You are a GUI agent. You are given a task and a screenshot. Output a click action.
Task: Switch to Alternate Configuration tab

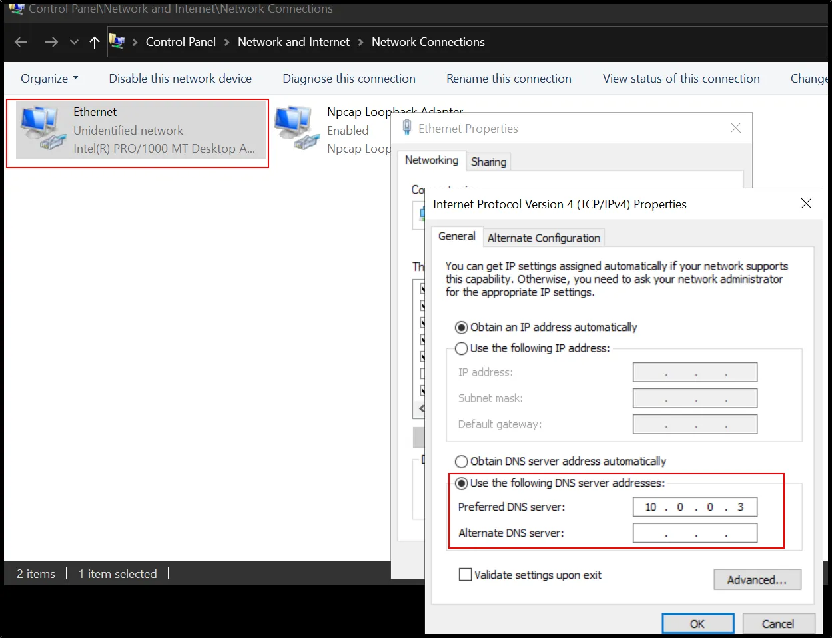(x=544, y=238)
